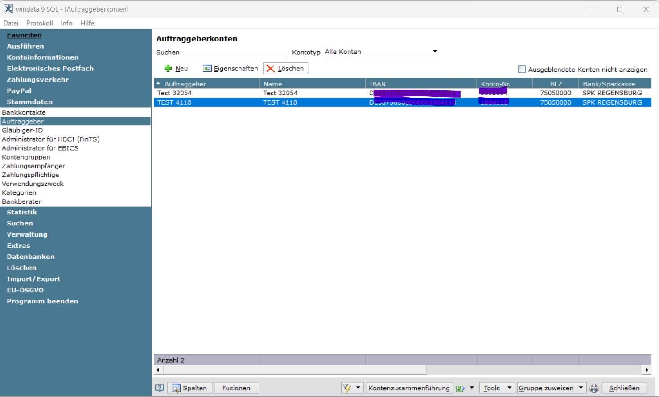Sort by the IBAN column header
This screenshot has width=659, height=397.
[421, 84]
